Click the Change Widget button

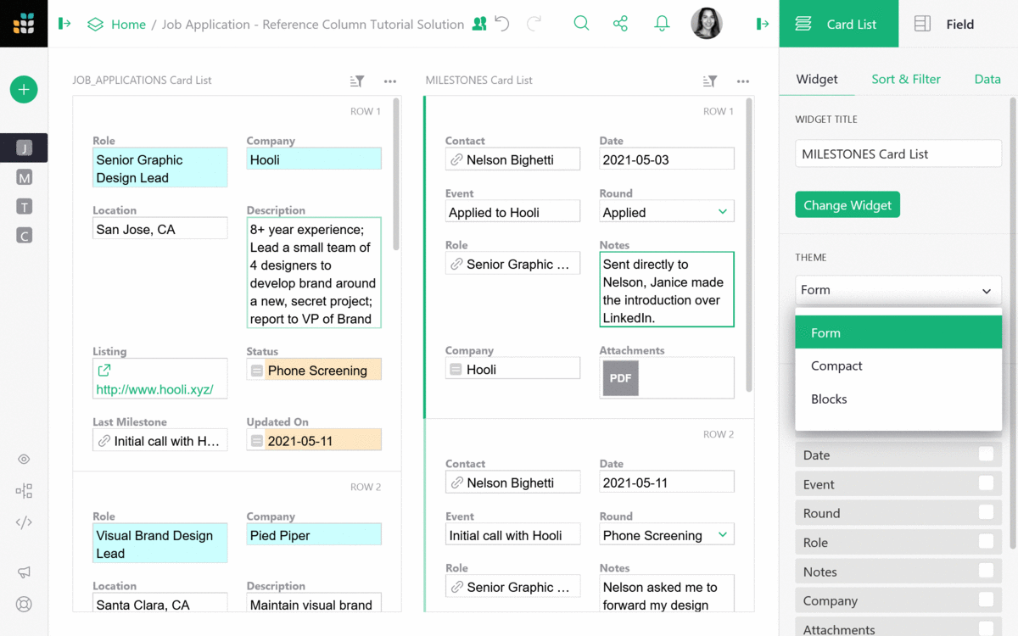(847, 205)
